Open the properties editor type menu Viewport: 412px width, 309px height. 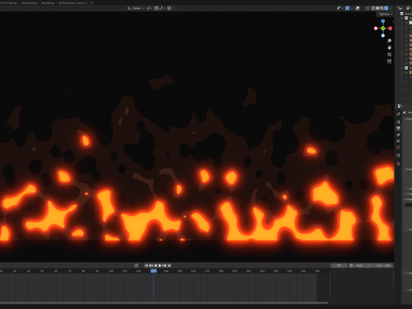coord(400,106)
